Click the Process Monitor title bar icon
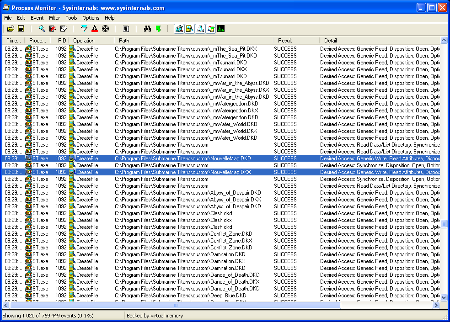 (6, 7)
